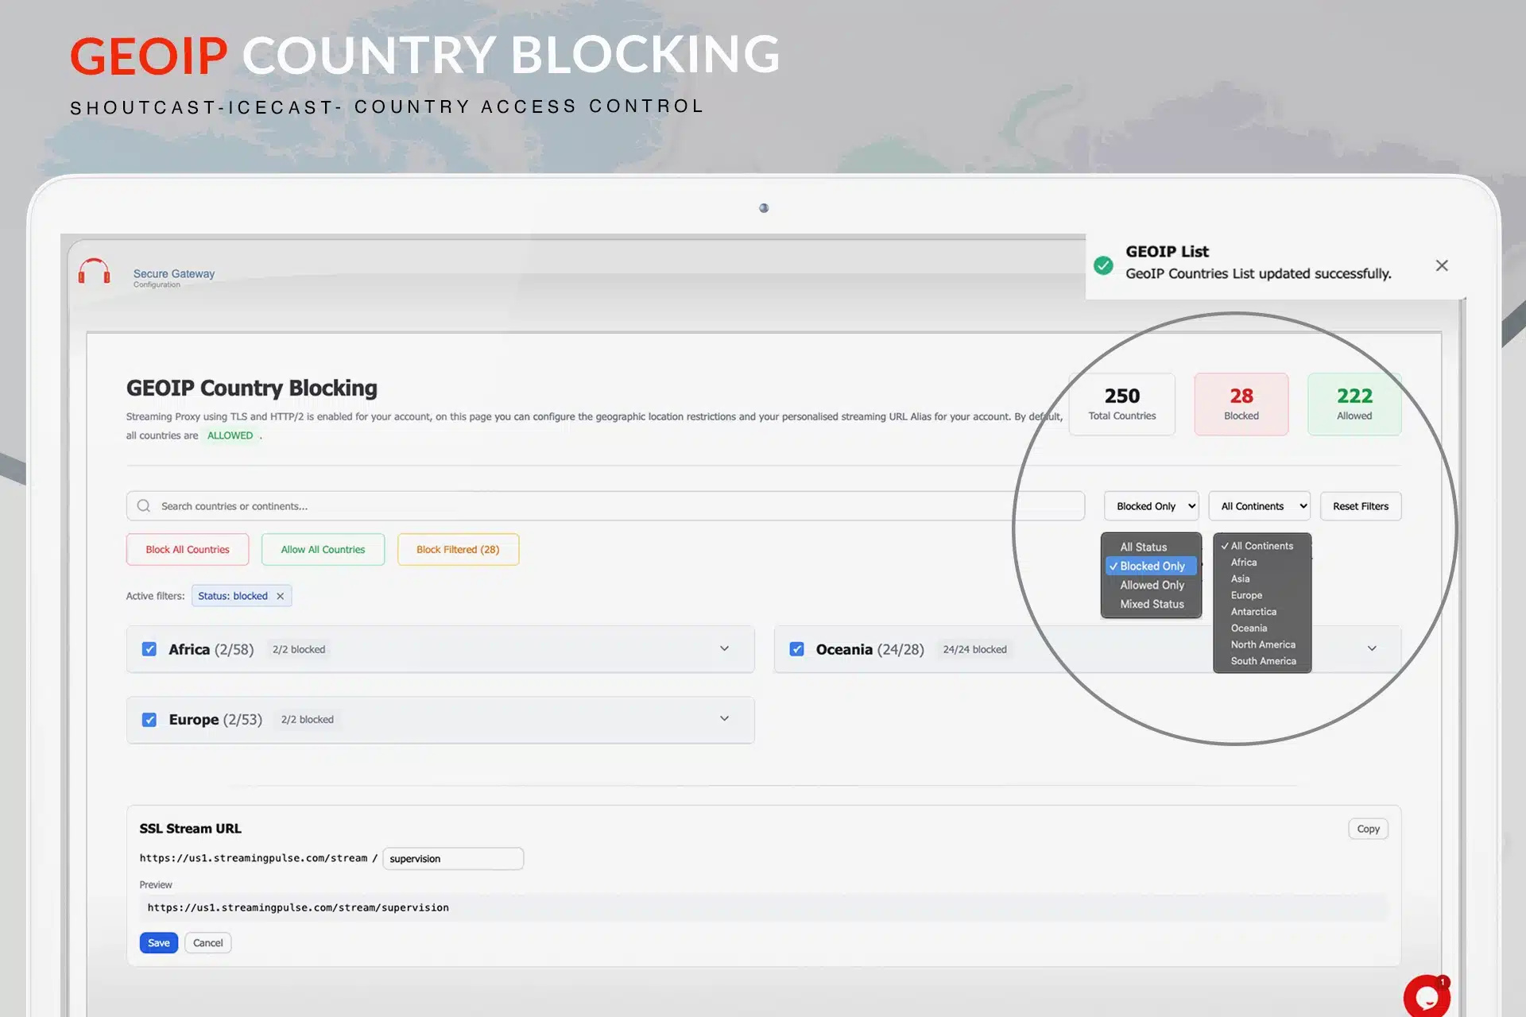Open the All Continents dropdown
1526x1017 pixels.
pos(1260,506)
